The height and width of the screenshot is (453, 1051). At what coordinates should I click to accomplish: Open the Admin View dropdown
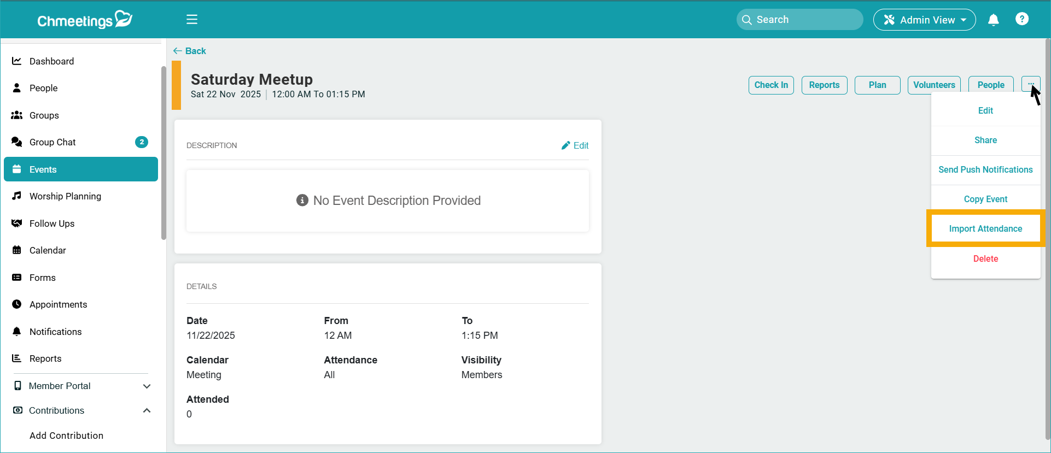(924, 20)
